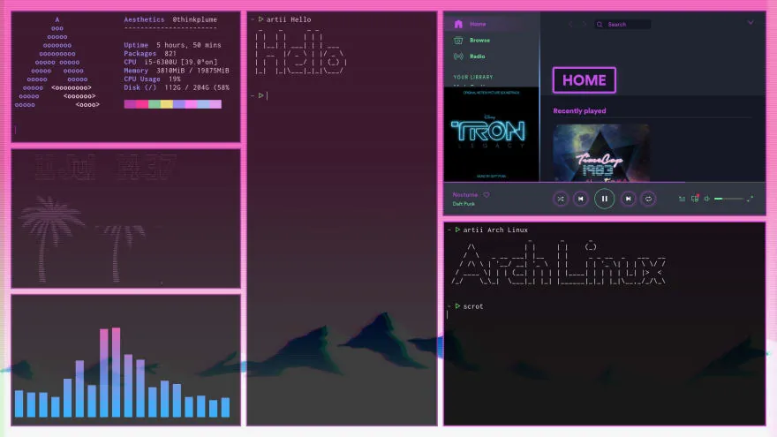Click the 'Disk (/)' usage line

pyautogui.click(x=177, y=87)
